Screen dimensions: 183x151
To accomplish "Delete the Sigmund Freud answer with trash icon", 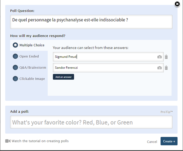I will (x=166, y=57).
